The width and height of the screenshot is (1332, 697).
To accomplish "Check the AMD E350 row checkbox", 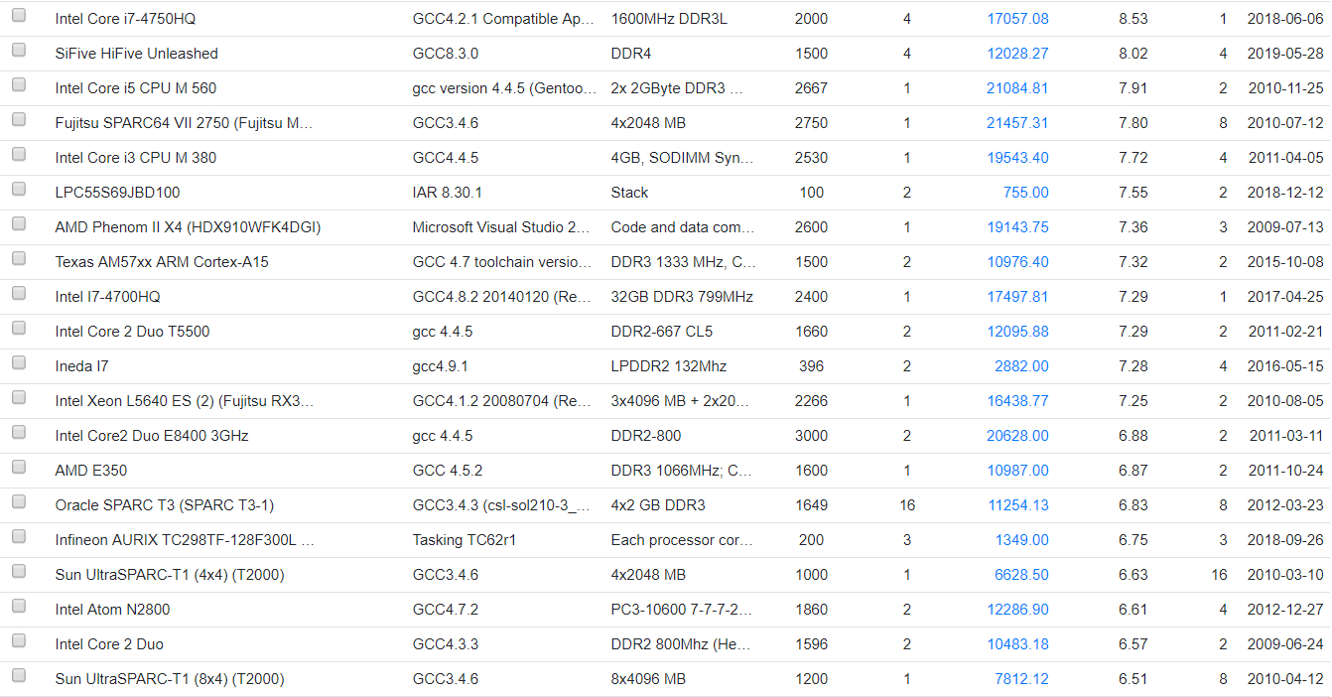I will point(19,468).
